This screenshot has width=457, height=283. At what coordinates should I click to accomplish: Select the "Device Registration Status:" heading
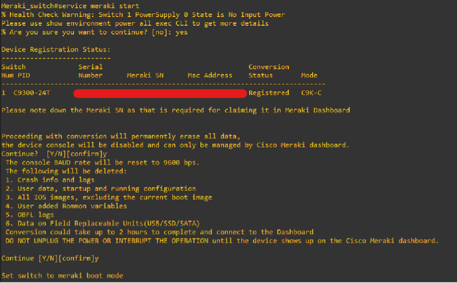tap(56, 49)
